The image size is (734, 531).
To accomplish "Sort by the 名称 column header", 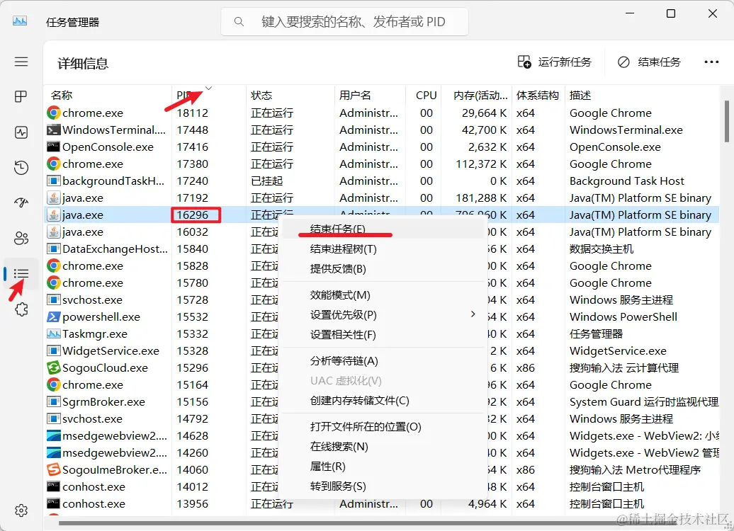I will pyautogui.click(x=108, y=96).
